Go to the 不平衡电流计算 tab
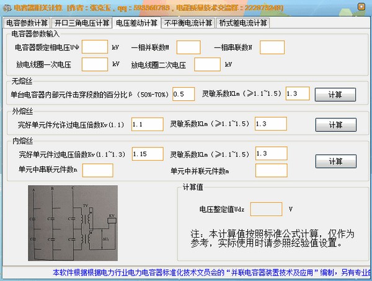Viewport: 372px width, 281px height. (188, 23)
